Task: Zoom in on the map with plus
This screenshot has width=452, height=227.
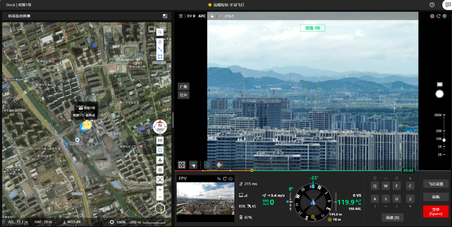Action: [160, 190]
